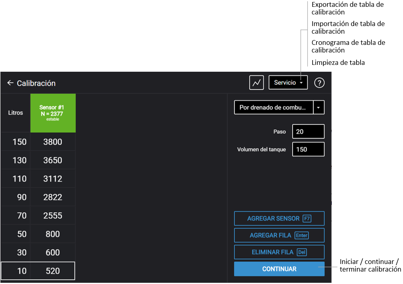Open the Servicio dropdown menu
The image size is (403, 284).
tap(288, 83)
